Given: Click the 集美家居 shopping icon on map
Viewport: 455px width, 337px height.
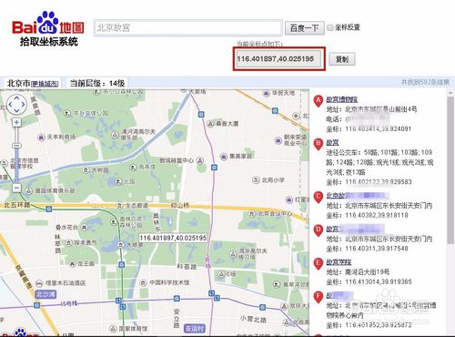Looking at the screenshot, I should coord(224,157).
